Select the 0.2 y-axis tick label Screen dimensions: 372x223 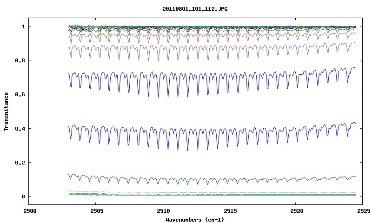(20, 163)
